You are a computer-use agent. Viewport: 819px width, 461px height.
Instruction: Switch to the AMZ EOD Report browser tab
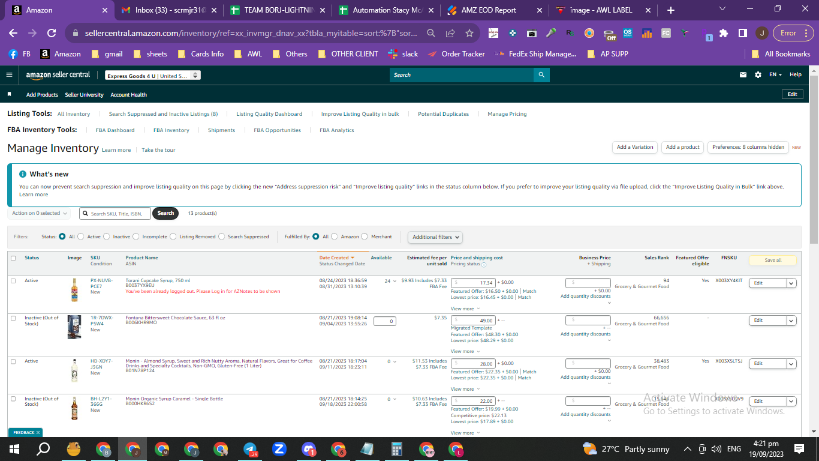click(496, 10)
